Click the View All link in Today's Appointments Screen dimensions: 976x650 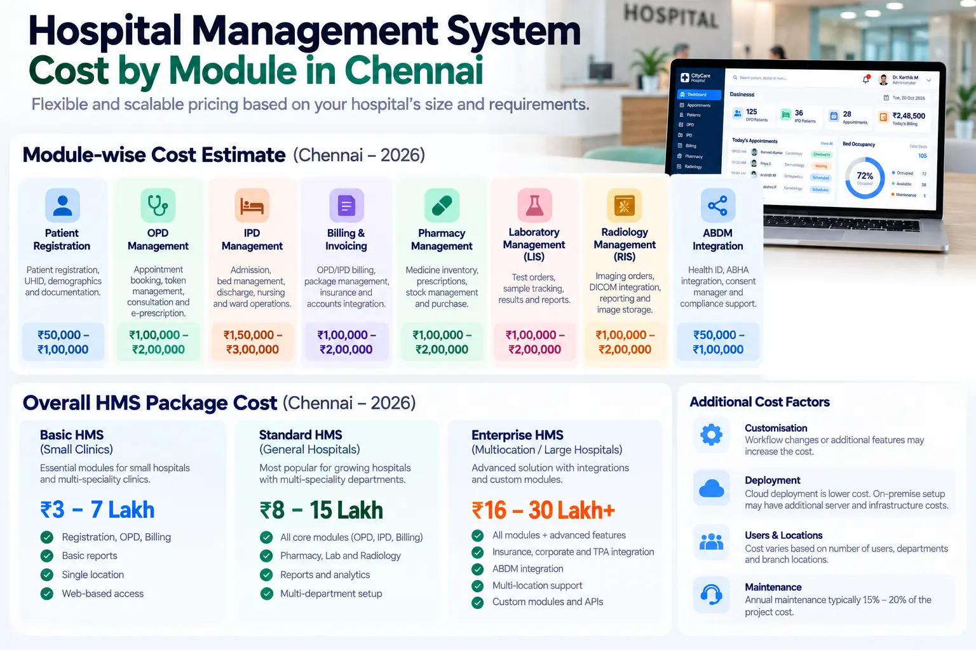tap(827, 143)
